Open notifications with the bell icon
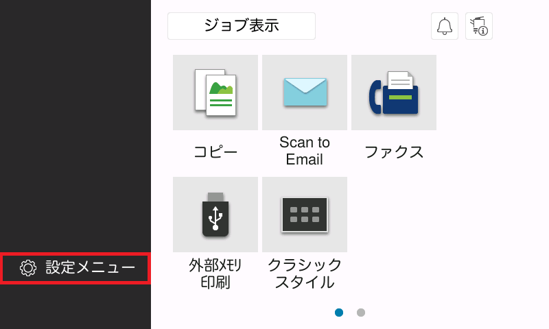 pyautogui.click(x=445, y=26)
